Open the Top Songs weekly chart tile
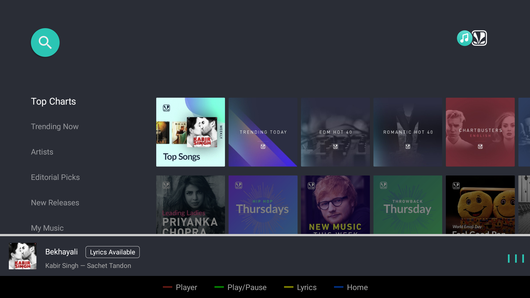 click(x=190, y=132)
